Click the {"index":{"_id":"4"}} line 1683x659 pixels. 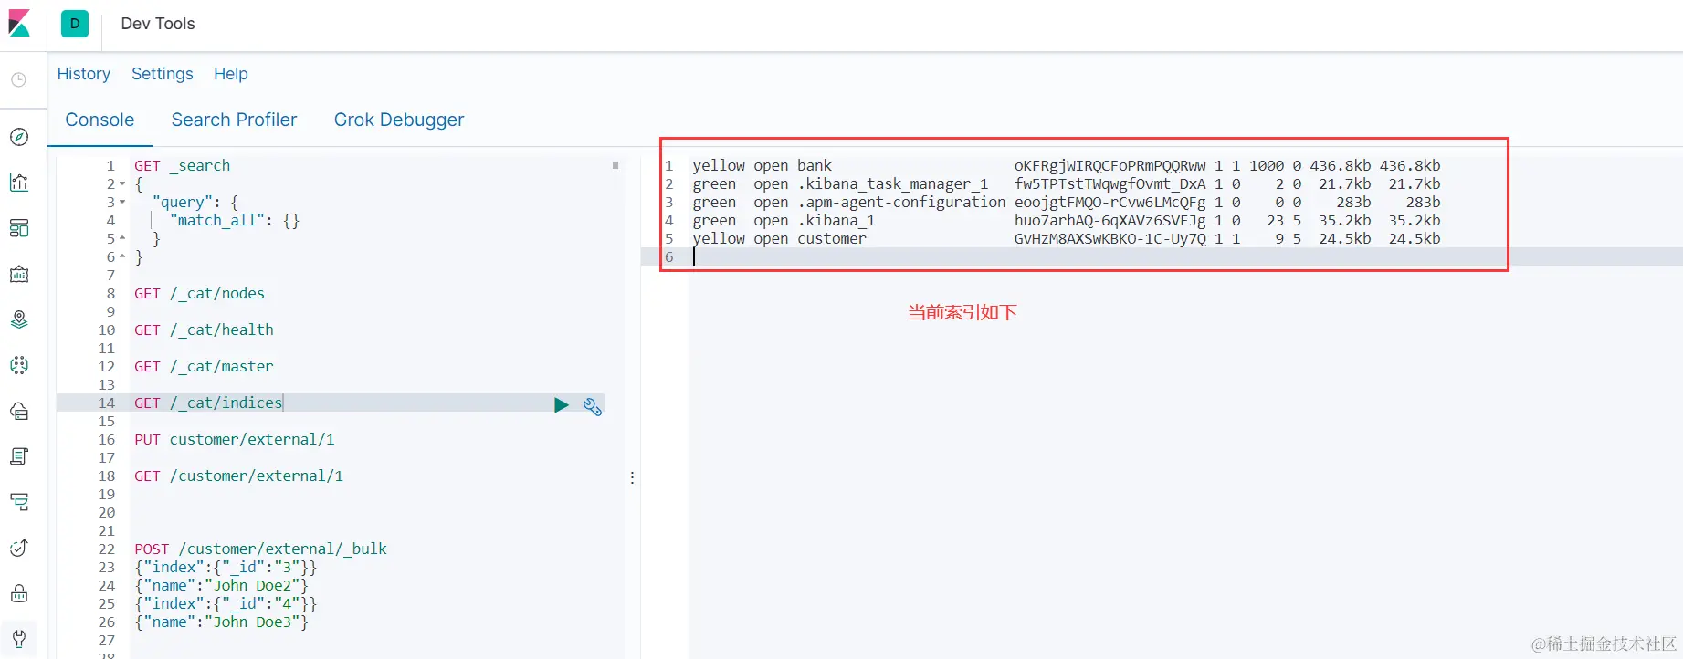[x=226, y=604]
